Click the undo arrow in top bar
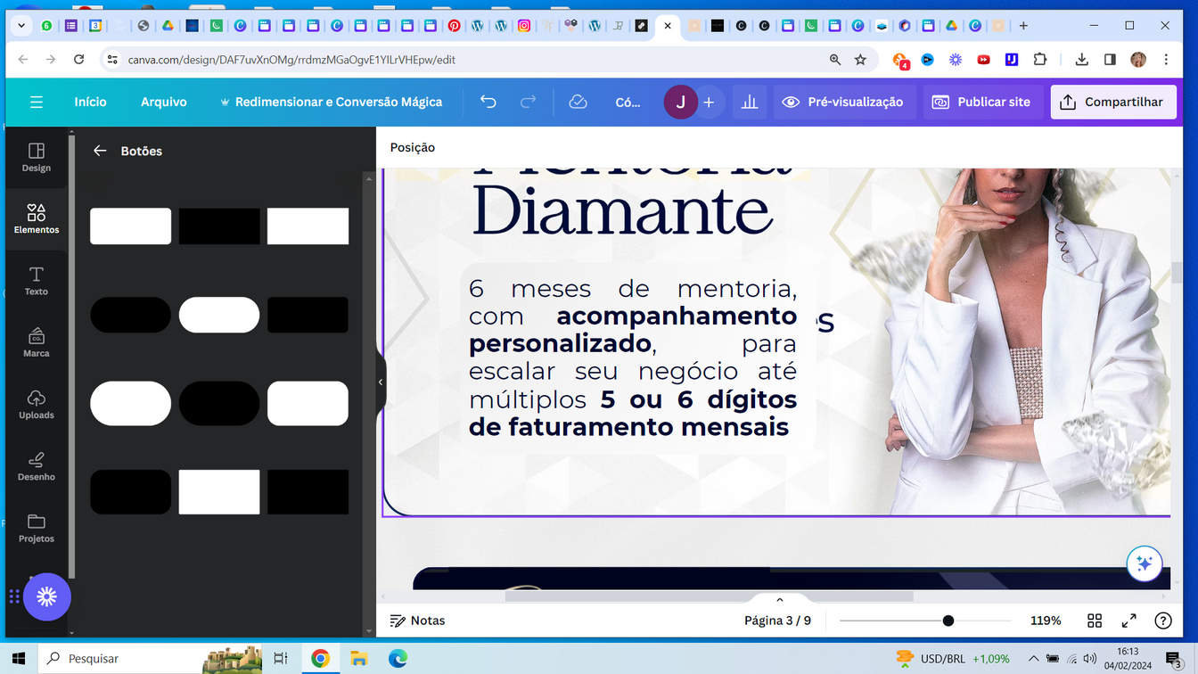1198x674 pixels. (x=488, y=102)
